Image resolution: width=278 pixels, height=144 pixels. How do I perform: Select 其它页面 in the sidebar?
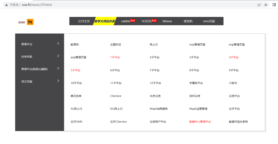coord(27,81)
